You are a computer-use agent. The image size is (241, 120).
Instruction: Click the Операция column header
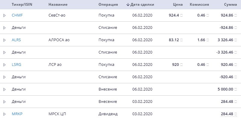(x=108, y=5)
